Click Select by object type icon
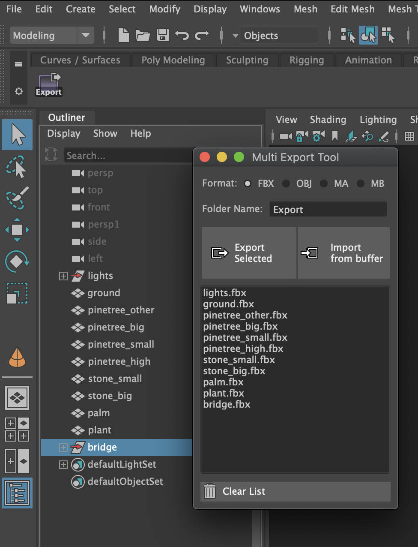Screen dimensions: 418x547 pos(368,35)
